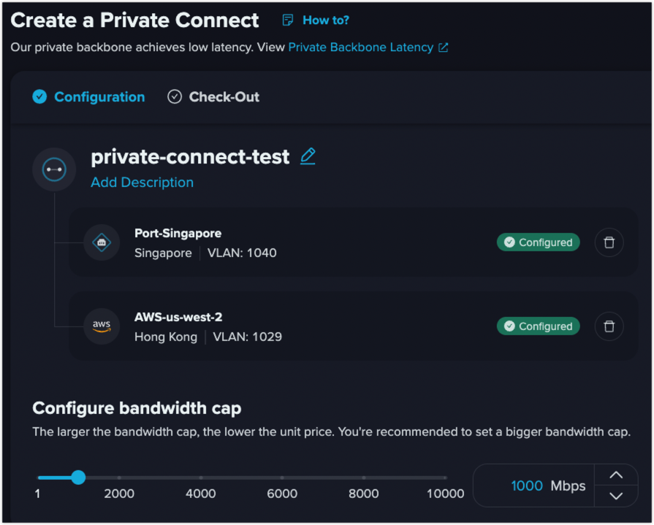This screenshot has width=654, height=525.
Task: Click the Check-Out step circle check
Action: pyautogui.click(x=175, y=96)
